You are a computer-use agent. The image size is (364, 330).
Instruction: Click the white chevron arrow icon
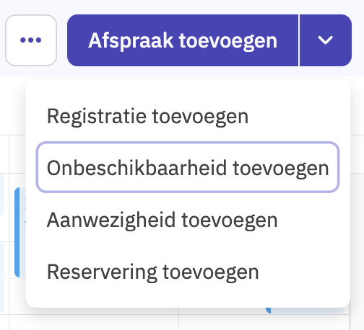[326, 40]
